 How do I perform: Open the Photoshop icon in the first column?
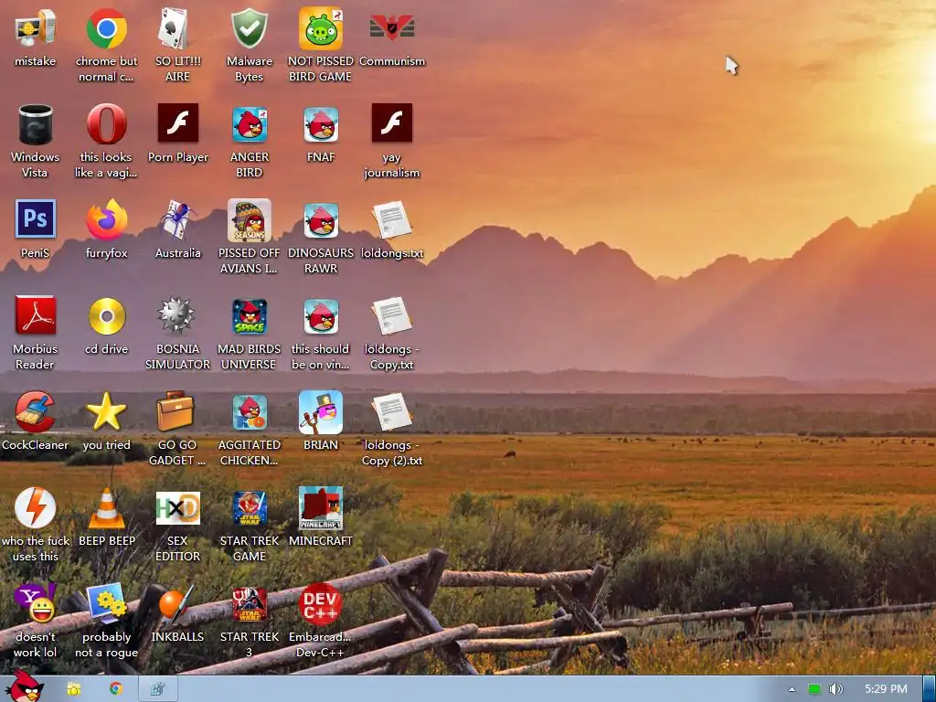coord(36,219)
